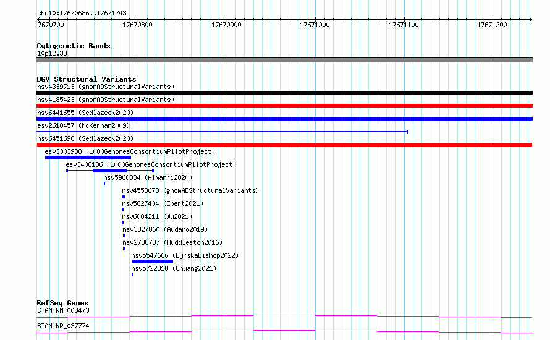Click the RefSeq Genes track title
This screenshot has height=340, width=550.
pyautogui.click(x=62, y=303)
